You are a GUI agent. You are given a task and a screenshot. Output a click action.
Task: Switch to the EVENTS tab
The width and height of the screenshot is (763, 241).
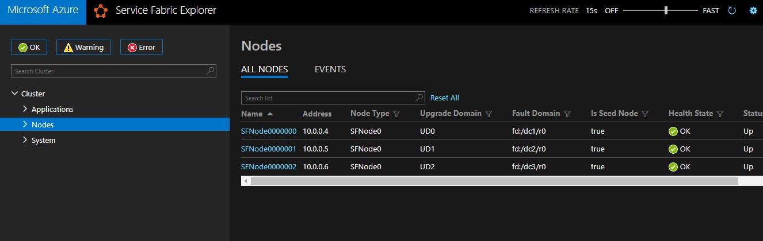tap(330, 69)
